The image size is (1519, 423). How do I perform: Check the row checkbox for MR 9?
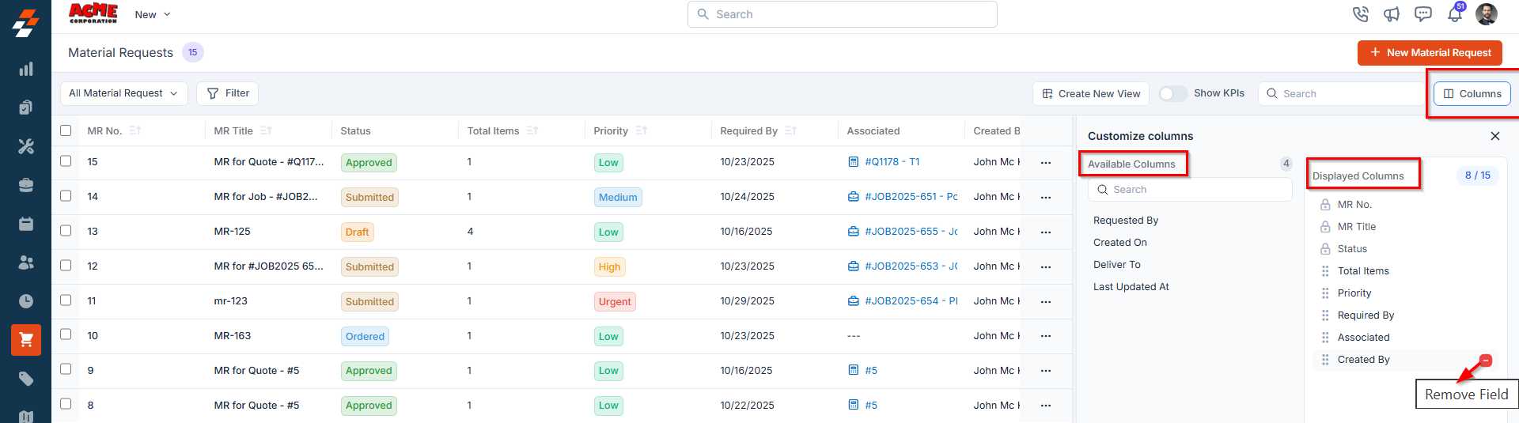coord(66,368)
